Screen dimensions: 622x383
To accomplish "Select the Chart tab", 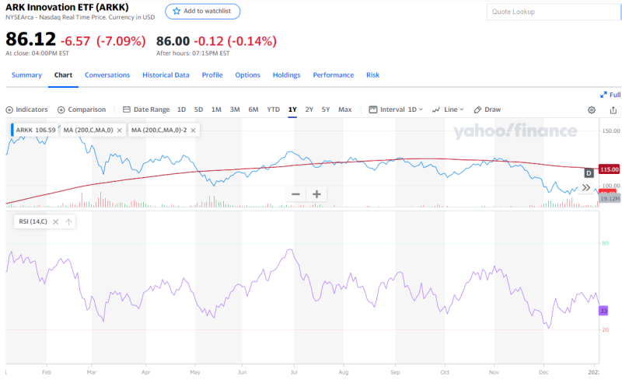I will (x=63, y=75).
